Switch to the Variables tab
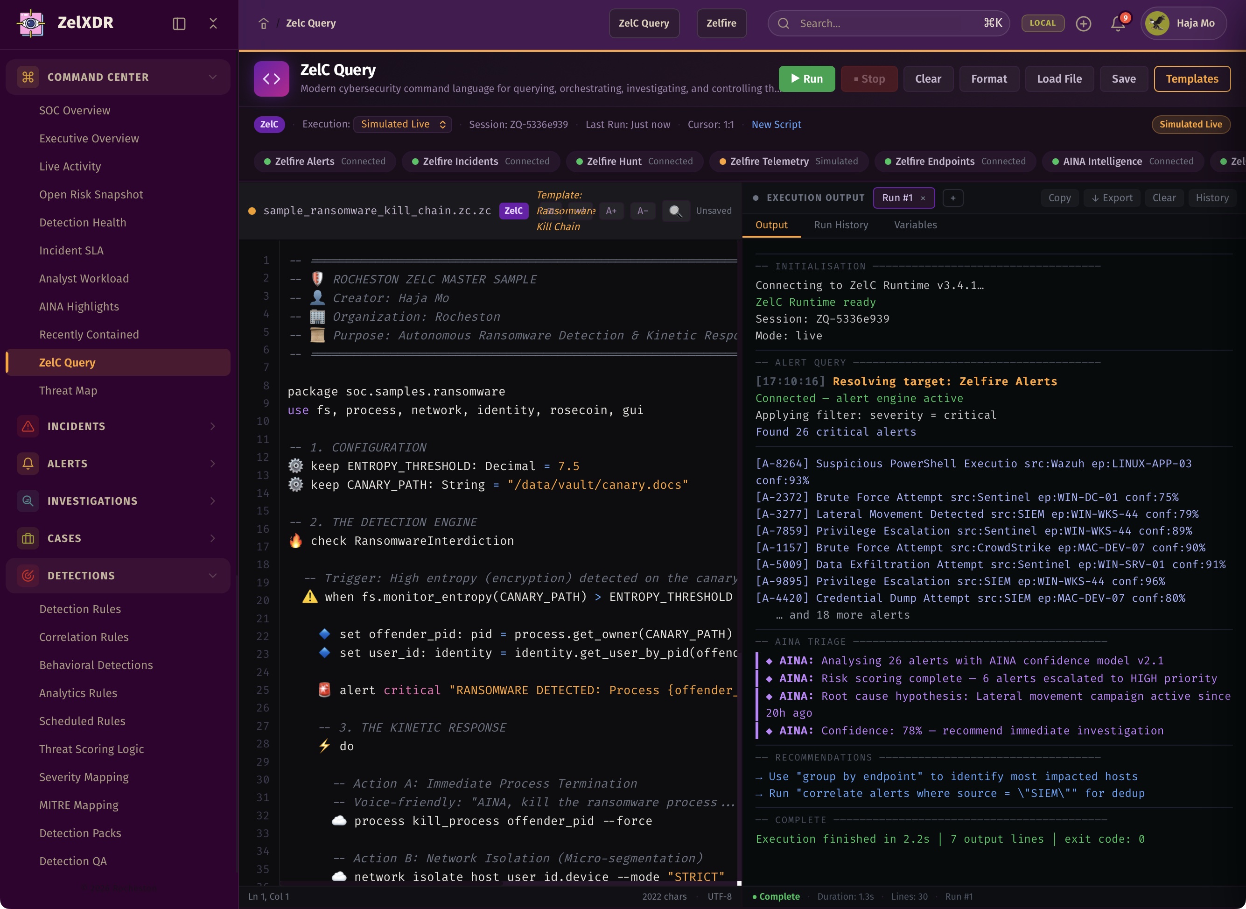Viewport: 1246px width, 909px height. (915, 225)
